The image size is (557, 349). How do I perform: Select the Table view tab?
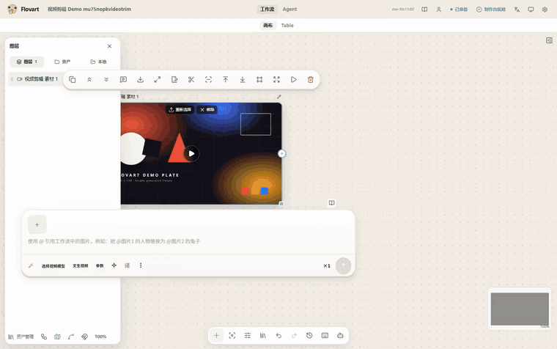pyautogui.click(x=287, y=25)
